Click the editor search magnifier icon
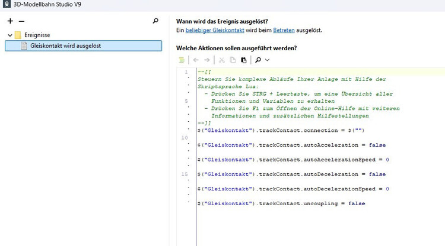445x246 pixels. tap(258, 60)
